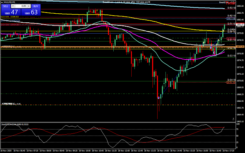Click the 50 level on the Stochastic scale
The height and width of the screenshot is (153, 245).
click(238, 136)
